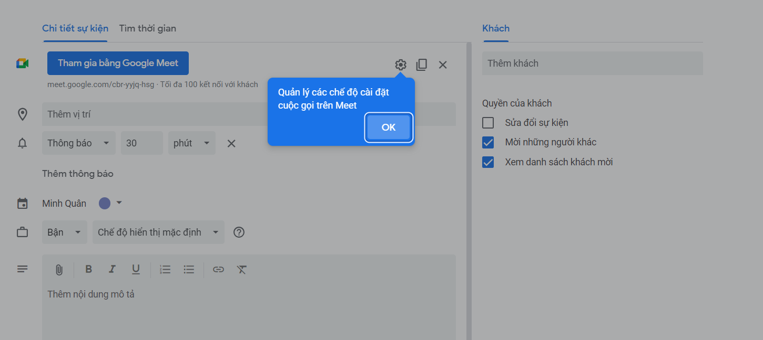Insert a link in description

coord(218,269)
